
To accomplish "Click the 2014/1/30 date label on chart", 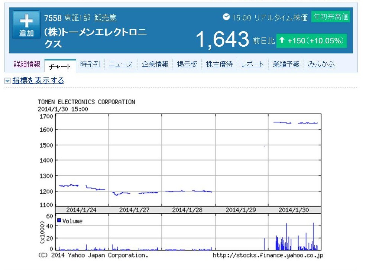I will 294,210.
